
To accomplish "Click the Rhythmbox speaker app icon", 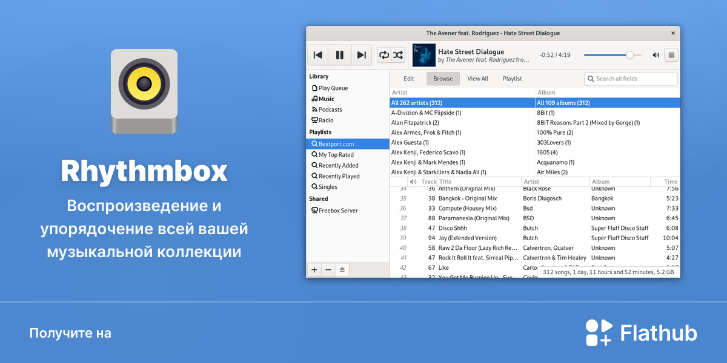I will pyautogui.click(x=144, y=91).
